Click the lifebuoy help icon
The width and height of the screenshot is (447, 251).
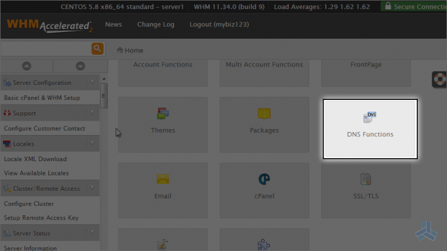click(440, 80)
